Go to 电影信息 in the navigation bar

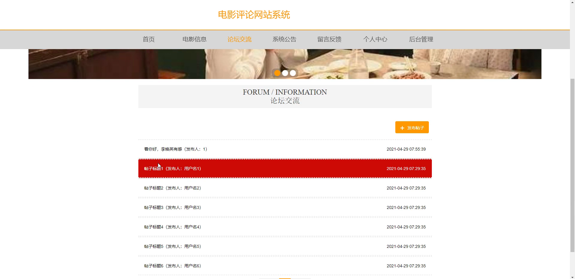point(195,39)
